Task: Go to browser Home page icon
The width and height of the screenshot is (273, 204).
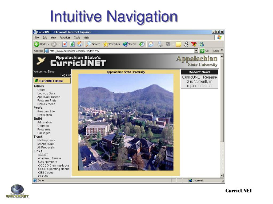Action: [x=80, y=44]
